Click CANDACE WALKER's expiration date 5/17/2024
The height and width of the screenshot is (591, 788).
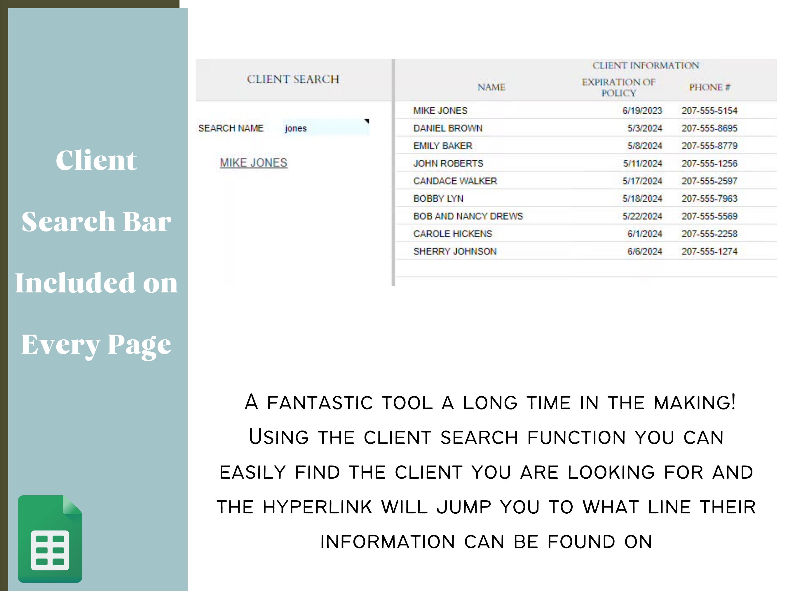(x=643, y=181)
